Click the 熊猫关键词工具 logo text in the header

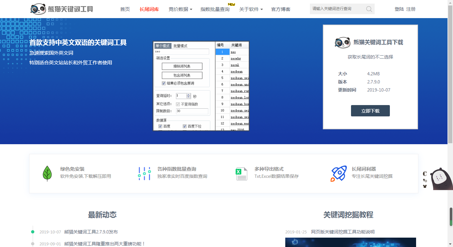[71, 9]
